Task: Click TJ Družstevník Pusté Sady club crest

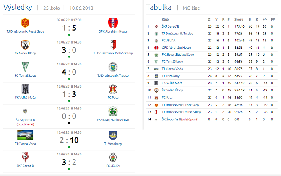Action: [x=25, y=23]
